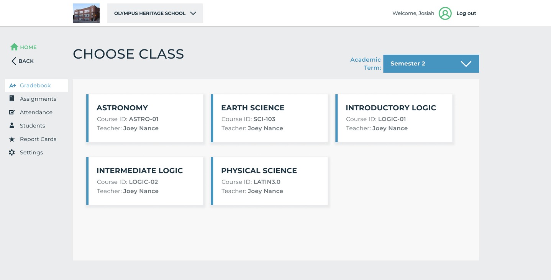The image size is (551, 280).
Task: Open the profile avatar icon
Action: click(x=445, y=13)
